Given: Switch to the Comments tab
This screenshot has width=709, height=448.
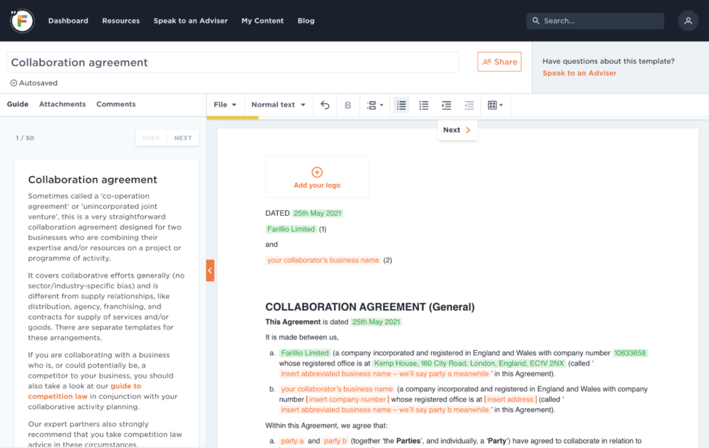Looking at the screenshot, I should (116, 104).
